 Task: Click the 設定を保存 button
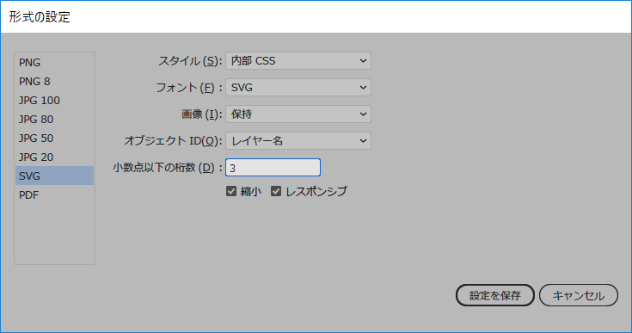[495, 295]
